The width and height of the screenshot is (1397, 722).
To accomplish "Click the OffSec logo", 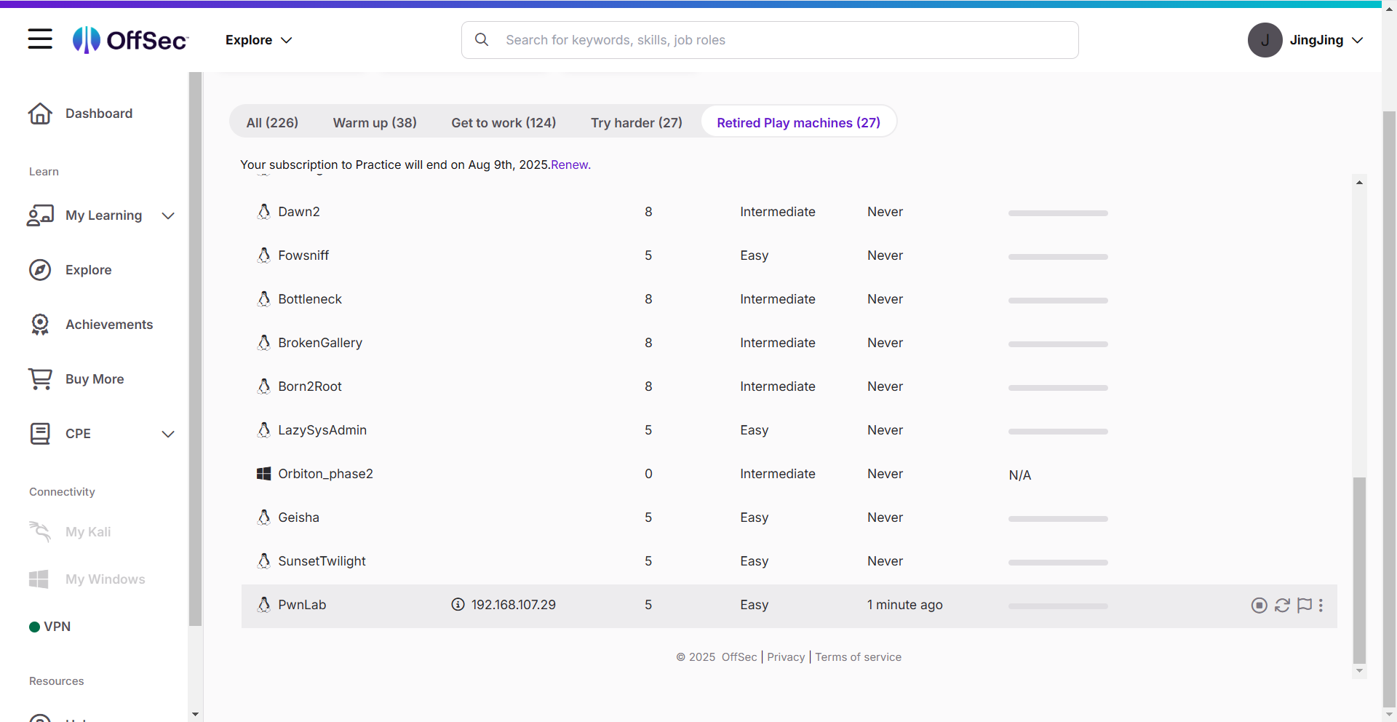I will click(x=130, y=40).
